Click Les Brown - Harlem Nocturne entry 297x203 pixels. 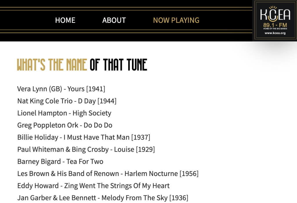(108, 174)
